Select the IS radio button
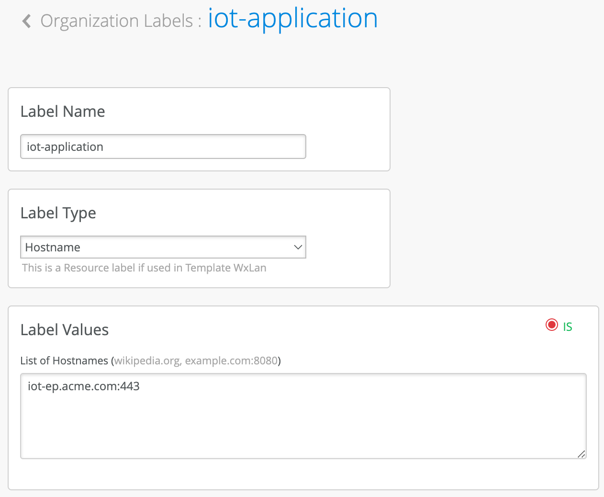Image resolution: width=604 pixels, height=497 pixels. coord(551,325)
